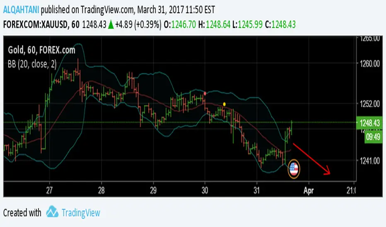Click the date label 28 on time axis
386x227 pixels.
[x=101, y=190]
